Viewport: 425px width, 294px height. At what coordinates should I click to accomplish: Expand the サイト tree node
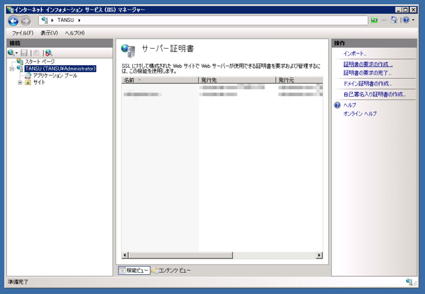[x=20, y=83]
